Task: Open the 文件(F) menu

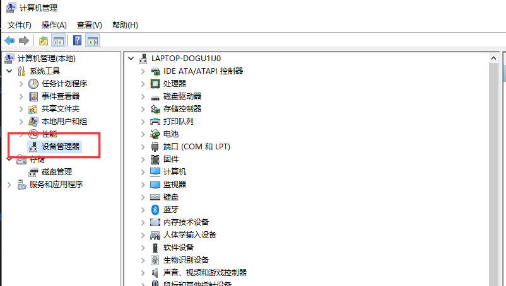Action: point(20,25)
